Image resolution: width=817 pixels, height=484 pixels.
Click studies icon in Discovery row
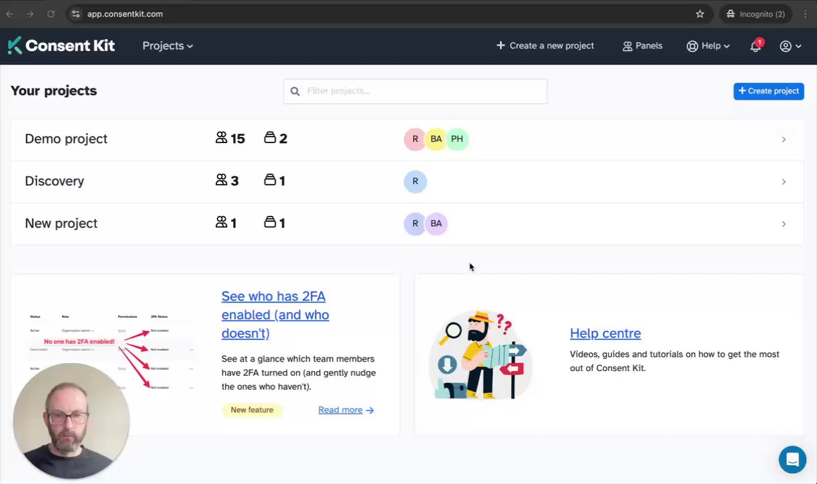tap(270, 180)
